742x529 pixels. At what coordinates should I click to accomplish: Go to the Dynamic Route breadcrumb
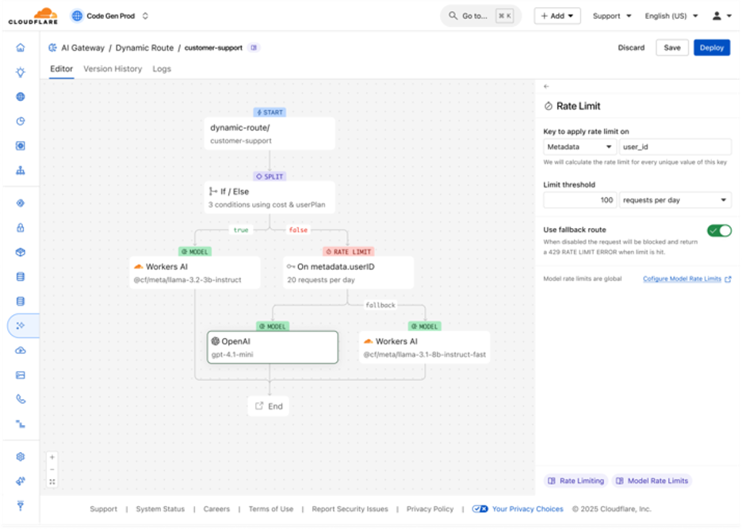point(144,48)
